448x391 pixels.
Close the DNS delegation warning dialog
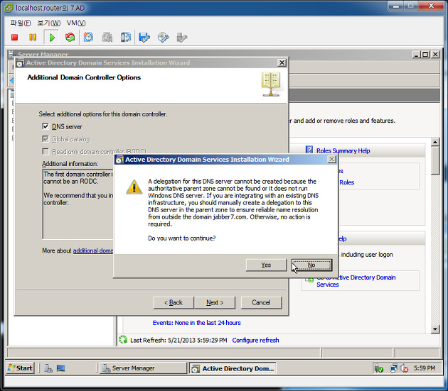coord(331,160)
